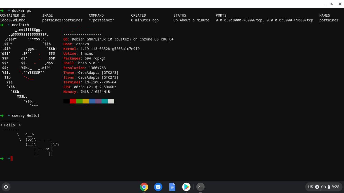344x193 pixels.
Task: Click the CREATED column header
Action: (x=138, y=15)
